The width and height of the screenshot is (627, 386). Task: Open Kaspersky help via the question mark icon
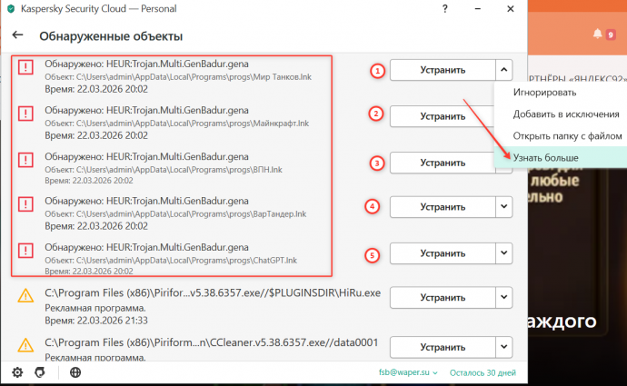[x=444, y=11]
